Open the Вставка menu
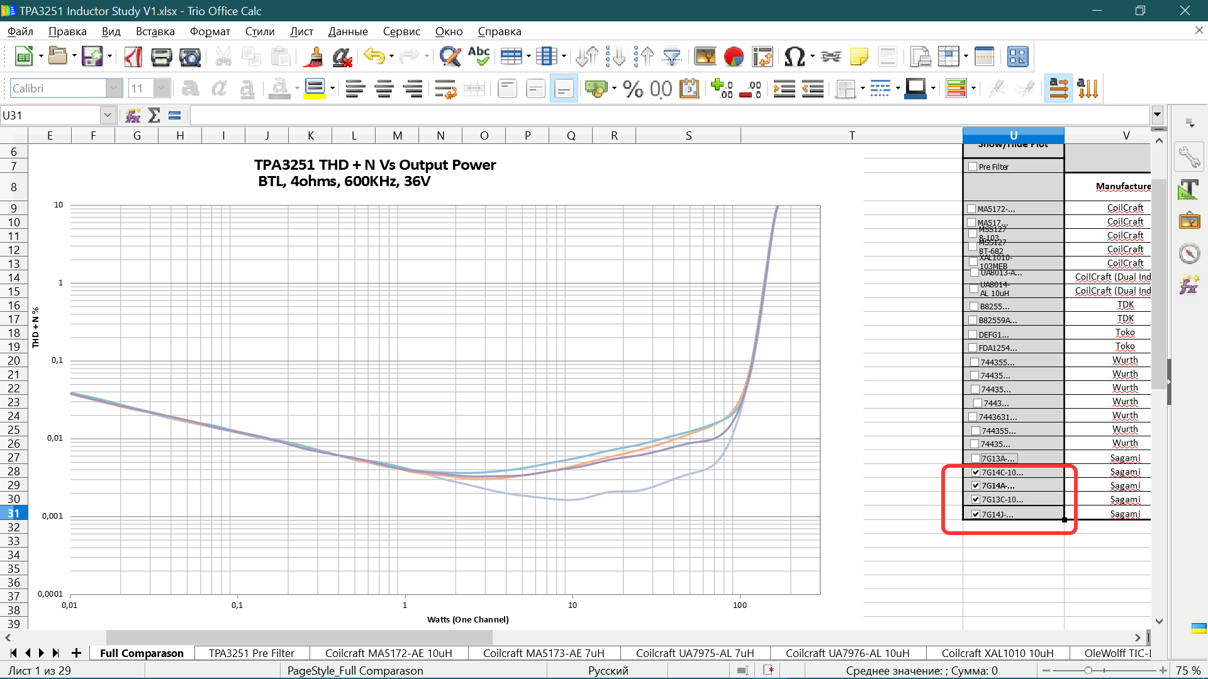Screen dimensions: 1208x679 tap(155, 31)
